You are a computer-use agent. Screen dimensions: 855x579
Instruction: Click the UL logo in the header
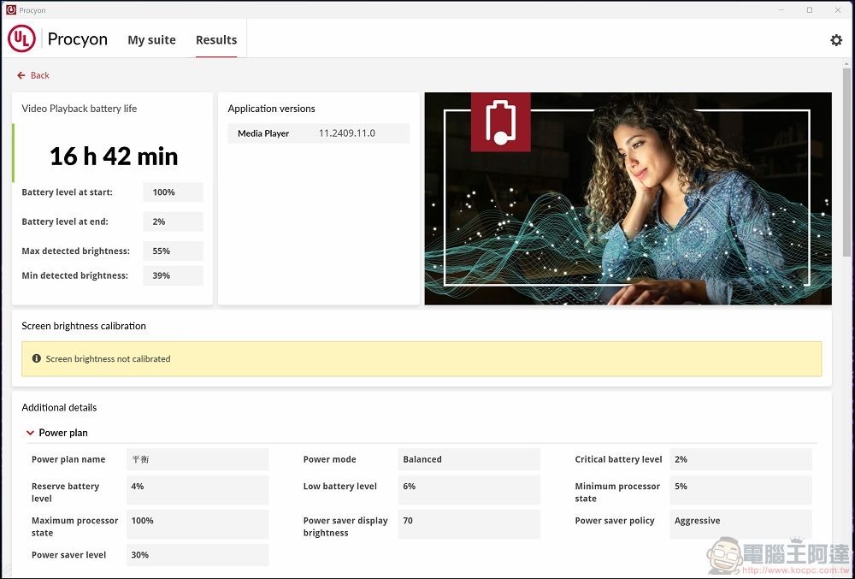[21, 39]
